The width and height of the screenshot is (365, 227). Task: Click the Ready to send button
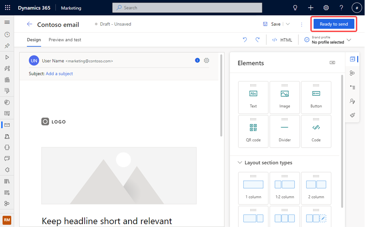334,24
